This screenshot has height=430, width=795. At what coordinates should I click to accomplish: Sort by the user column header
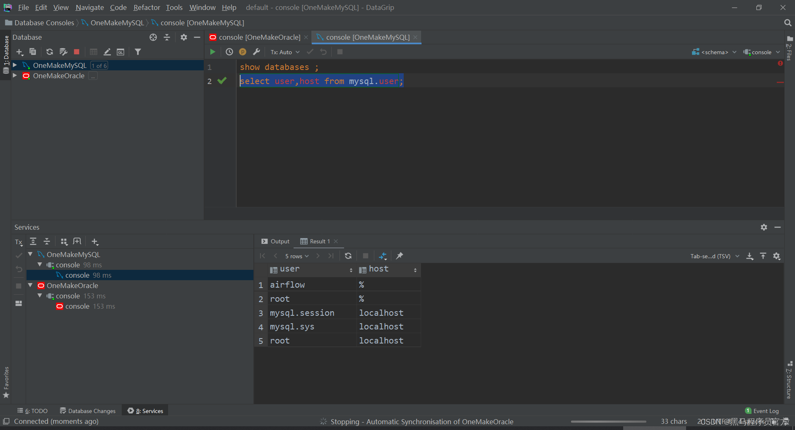pyautogui.click(x=311, y=269)
